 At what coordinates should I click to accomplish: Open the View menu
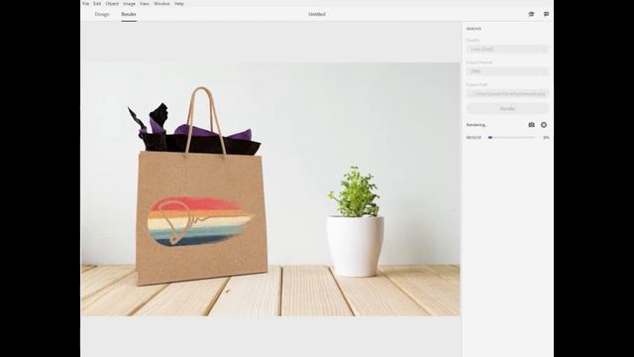click(145, 4)
